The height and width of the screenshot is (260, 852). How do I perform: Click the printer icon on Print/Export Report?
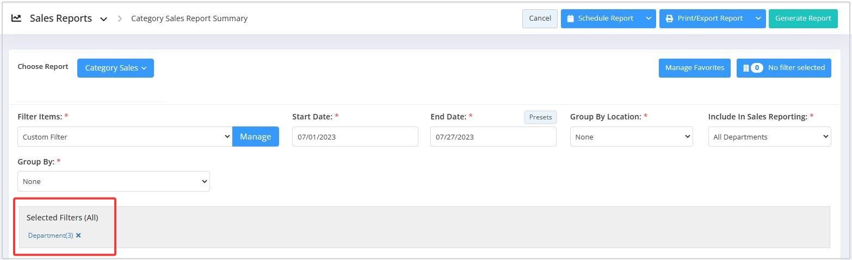(x=669, y=18)
